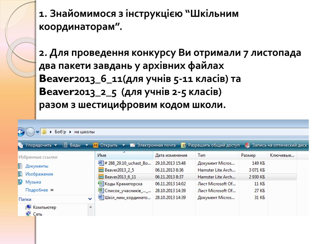Click the Ключевые... column header
326x244 pixels.
click(282, 155)
